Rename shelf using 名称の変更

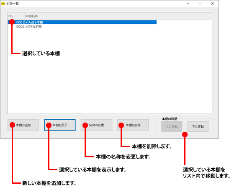96,125
